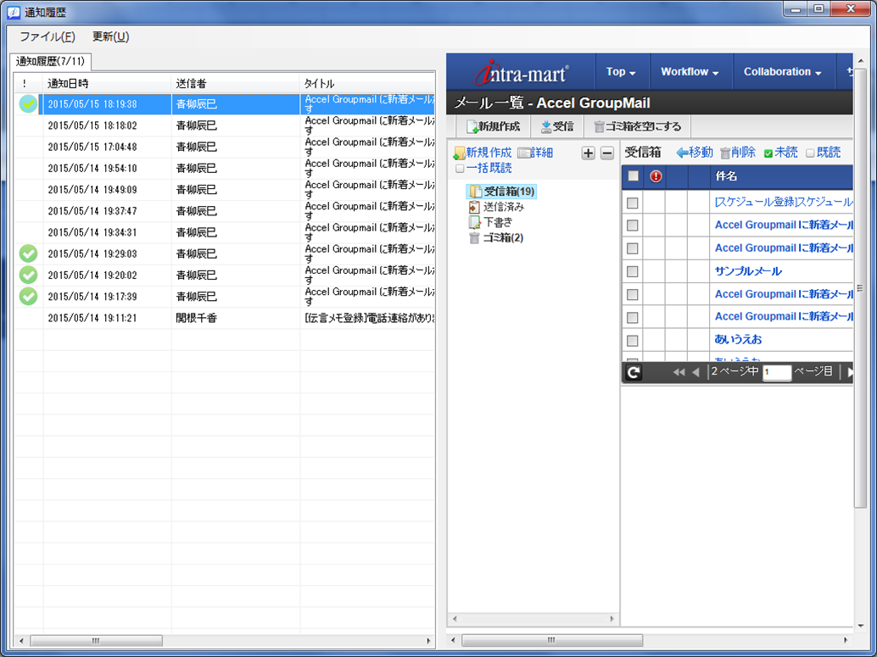
Task: Select the ゴミ箱(2) trash folder
Action: pos(502,237)
